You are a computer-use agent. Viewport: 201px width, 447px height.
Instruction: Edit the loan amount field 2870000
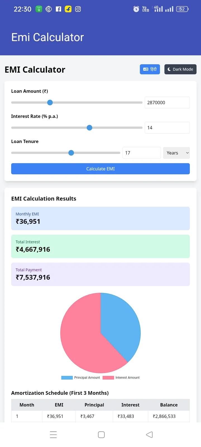pyautogui.click(x=167, y=103)
